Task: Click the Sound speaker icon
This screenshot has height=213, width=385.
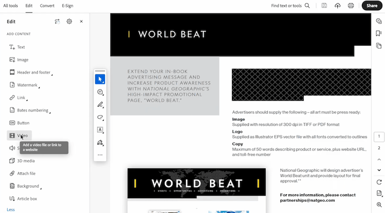Action: (x=12, y=148)
